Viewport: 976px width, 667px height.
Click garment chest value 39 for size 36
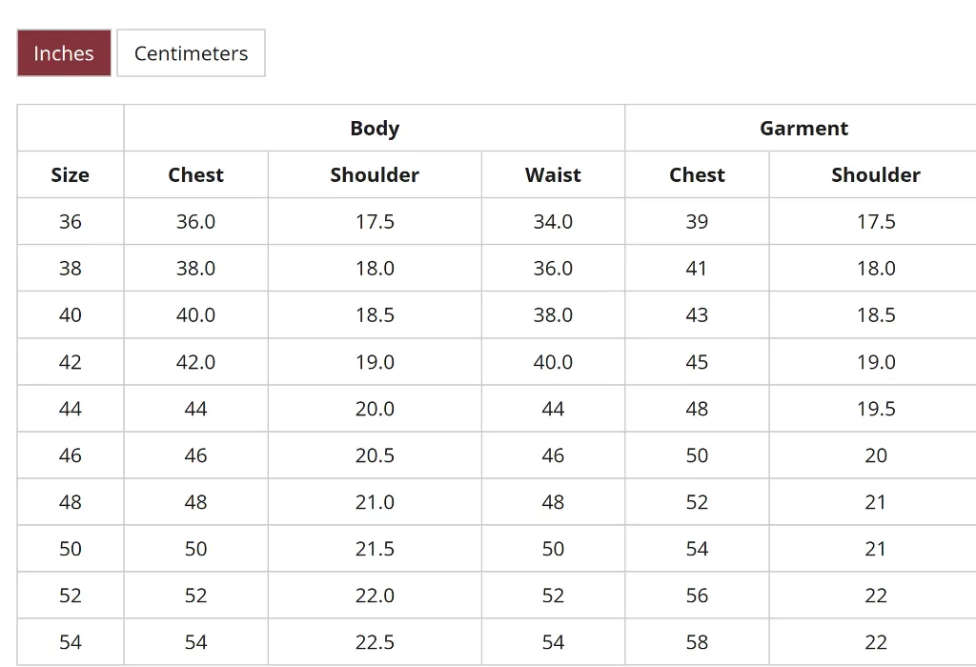(x=697, y=221)
